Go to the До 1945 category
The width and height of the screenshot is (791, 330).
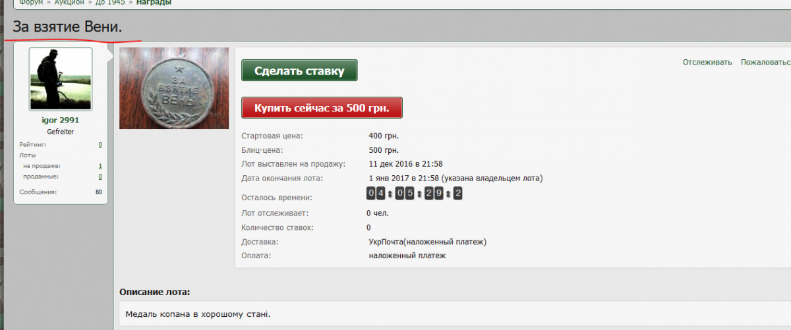110,3
